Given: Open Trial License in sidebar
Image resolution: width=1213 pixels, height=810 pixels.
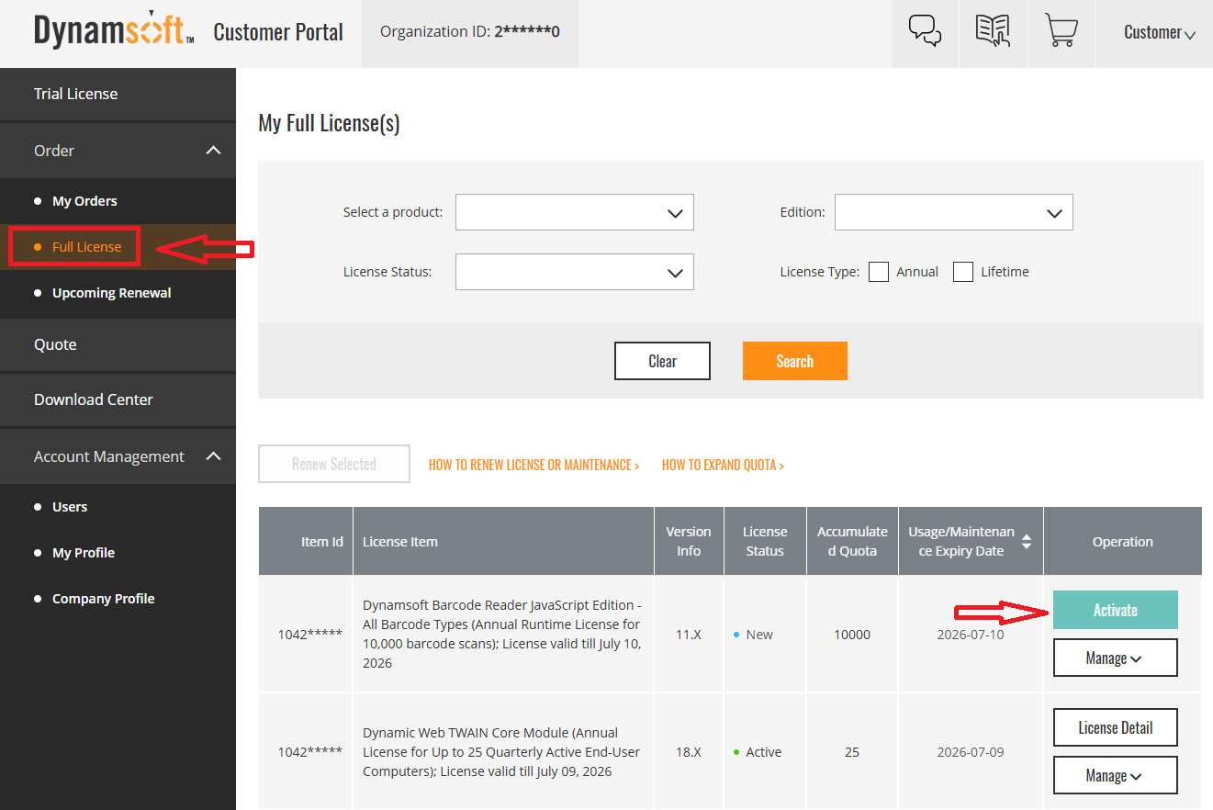Looking at the screenshot, I should [x=76, y=94].
